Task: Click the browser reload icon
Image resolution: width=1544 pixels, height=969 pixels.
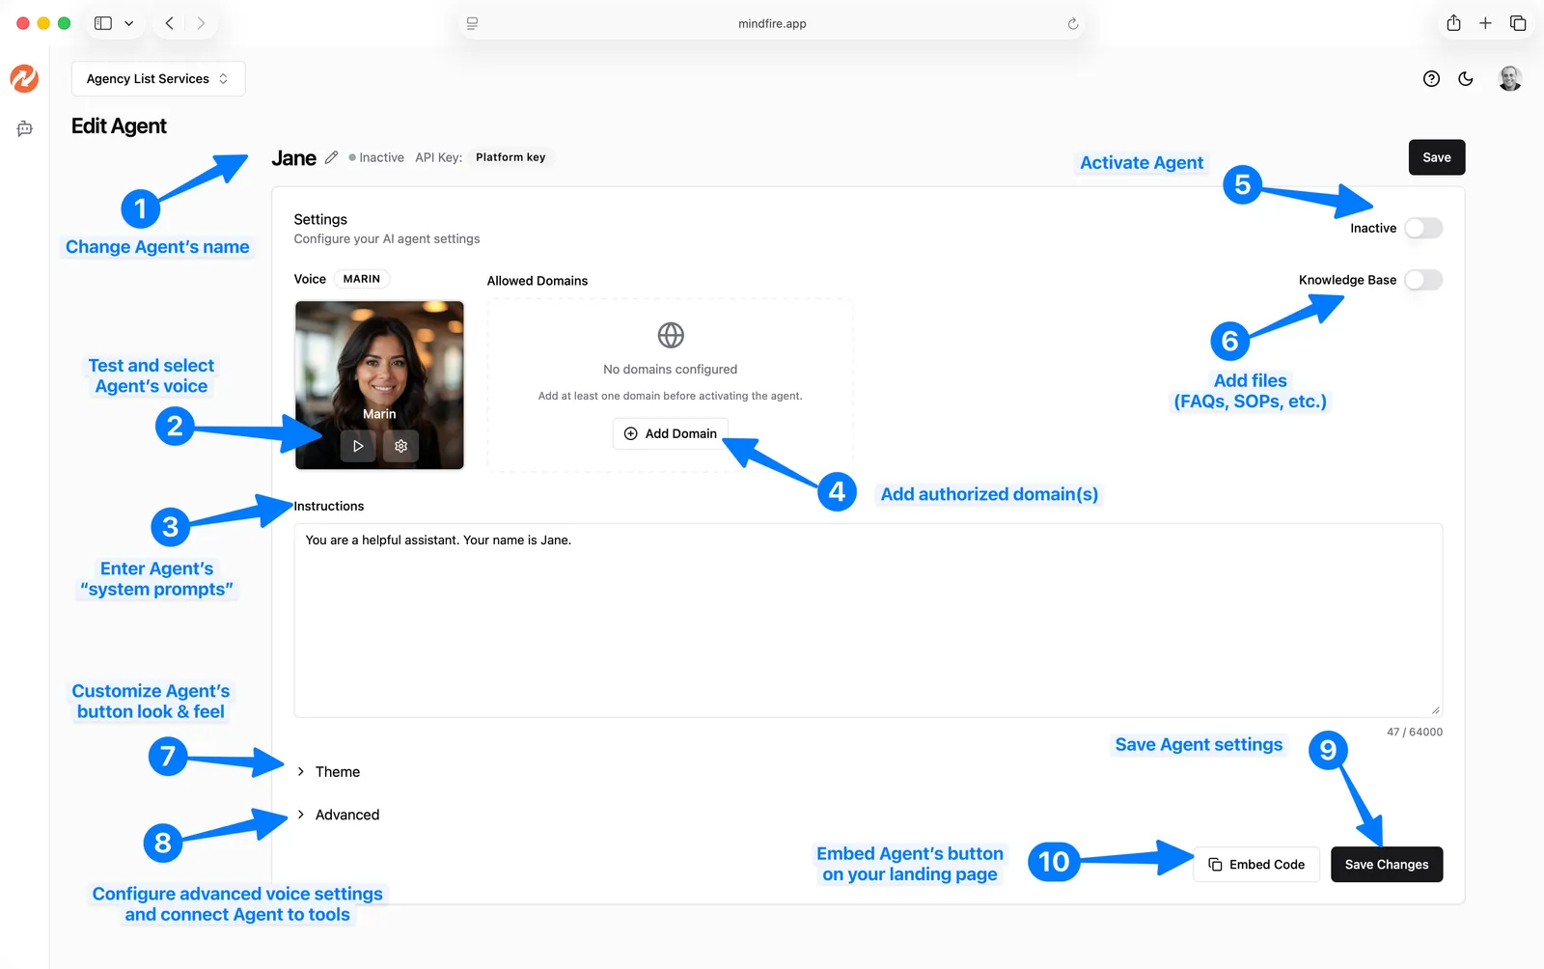Action: pyautogui.click(x=1072, y=24)
